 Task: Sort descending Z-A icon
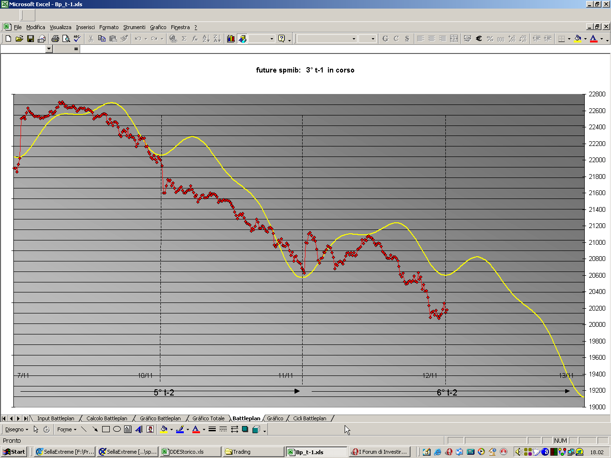coord(217,39)
